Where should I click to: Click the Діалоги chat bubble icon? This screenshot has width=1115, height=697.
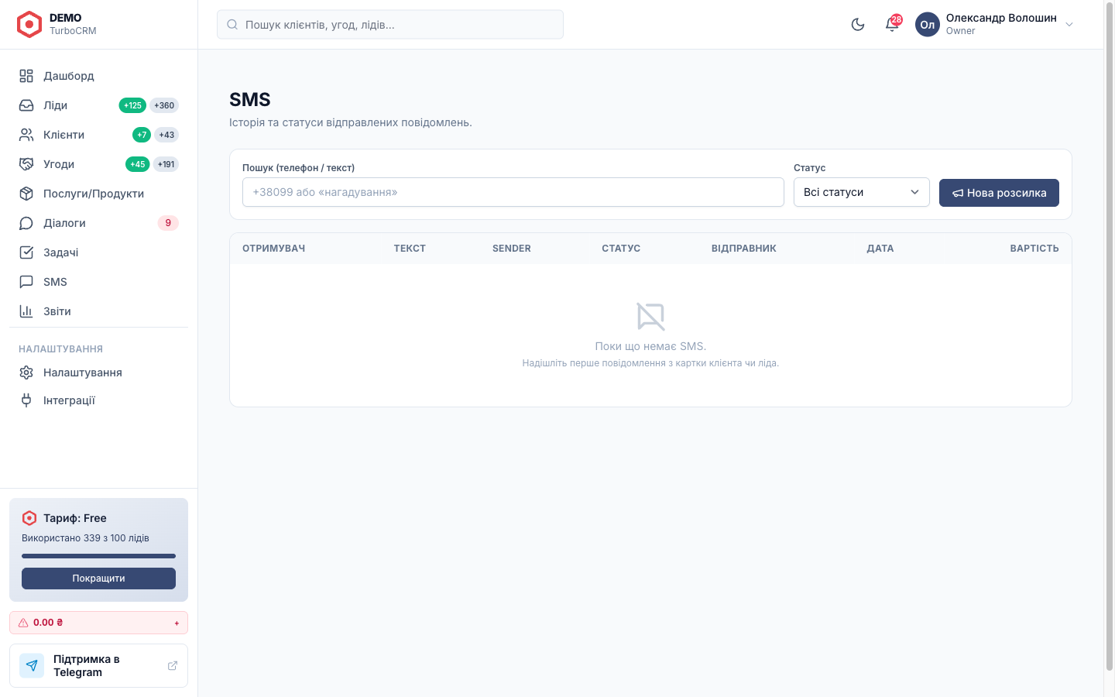tap(26, 223)
